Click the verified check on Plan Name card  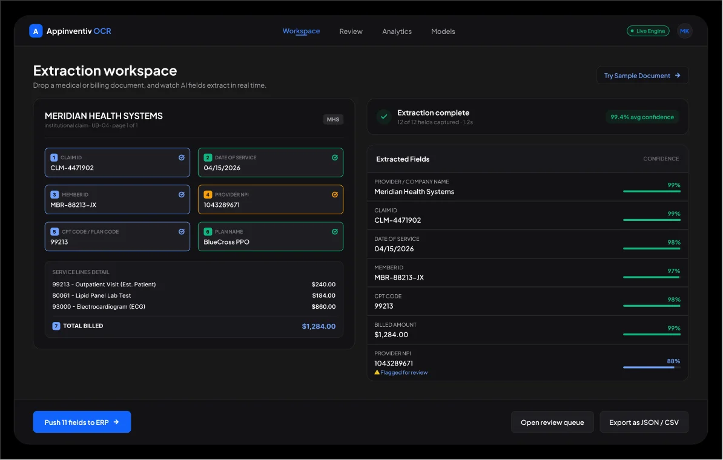tap(335, 232)
